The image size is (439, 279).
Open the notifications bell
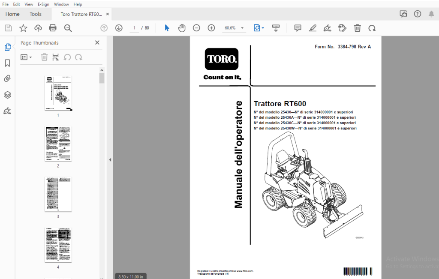(x=431, y=14)
